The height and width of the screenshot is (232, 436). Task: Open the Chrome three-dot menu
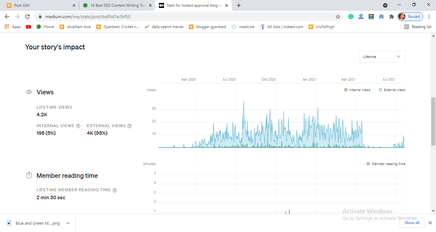[429, 17]
